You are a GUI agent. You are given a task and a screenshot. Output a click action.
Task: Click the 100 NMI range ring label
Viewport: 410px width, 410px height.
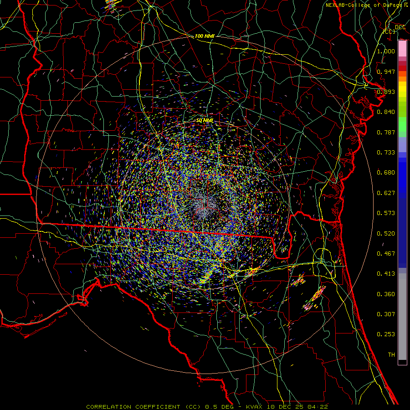pyautogui.click(x=205, y=36)
